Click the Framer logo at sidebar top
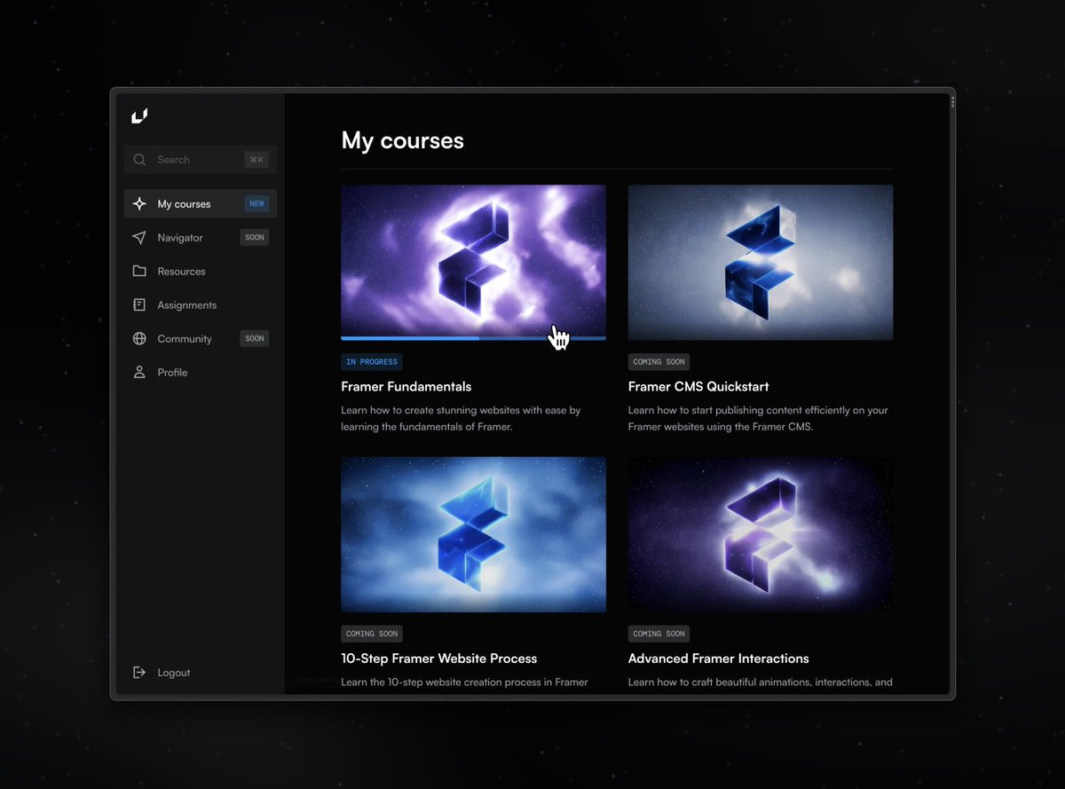Image resolution: width=1065 pixels, height=789 pixels. coord(139,115)
